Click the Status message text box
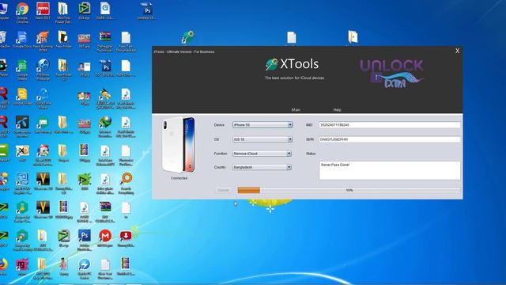This screenshot has width=506, height=285. point(390,170)
